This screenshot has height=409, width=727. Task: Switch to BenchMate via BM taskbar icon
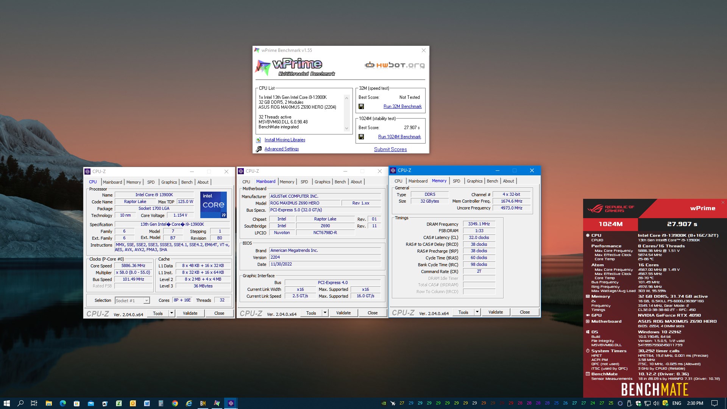pos(203,403)
